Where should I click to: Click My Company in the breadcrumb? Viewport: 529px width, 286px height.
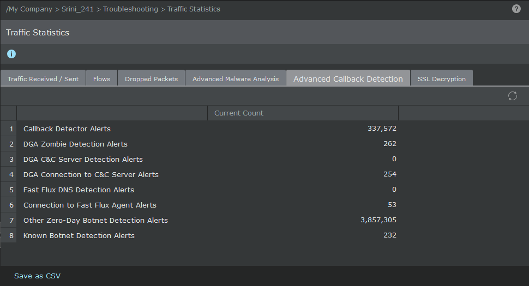click(30, 9)
